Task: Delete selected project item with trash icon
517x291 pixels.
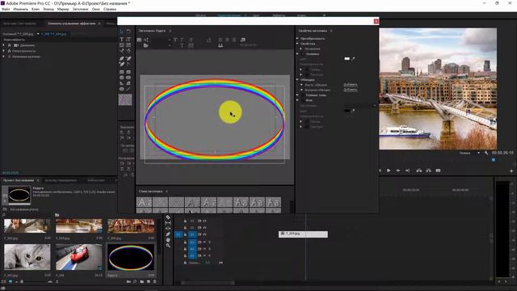Action: coord(154,282)
